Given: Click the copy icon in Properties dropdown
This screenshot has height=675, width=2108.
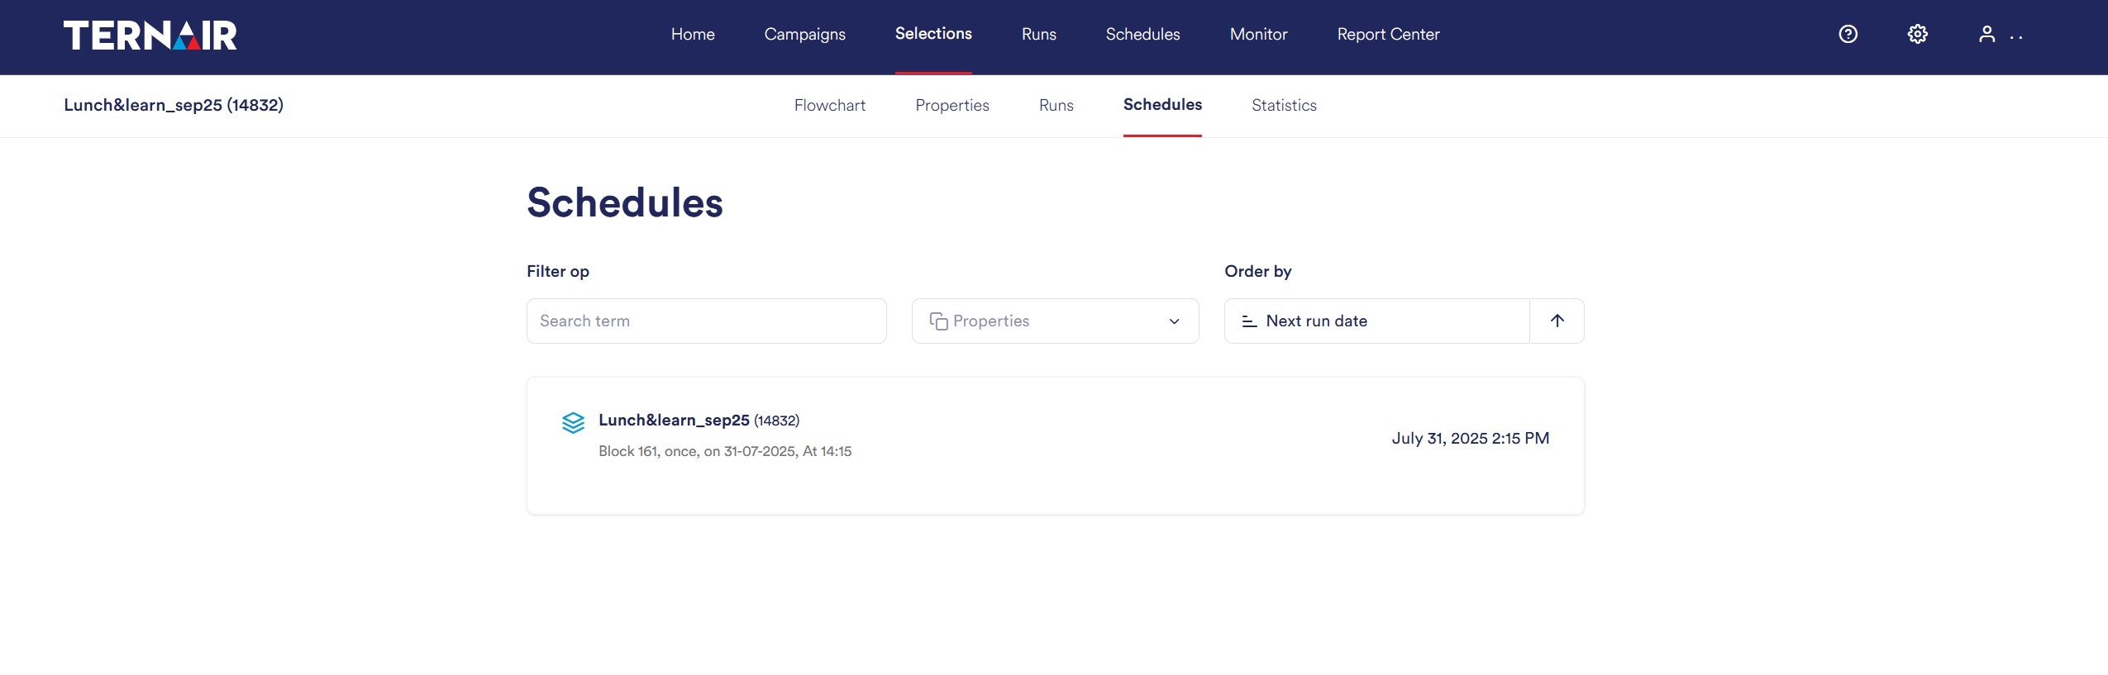Looking at the screenshot, I should (x=938, y=321).
